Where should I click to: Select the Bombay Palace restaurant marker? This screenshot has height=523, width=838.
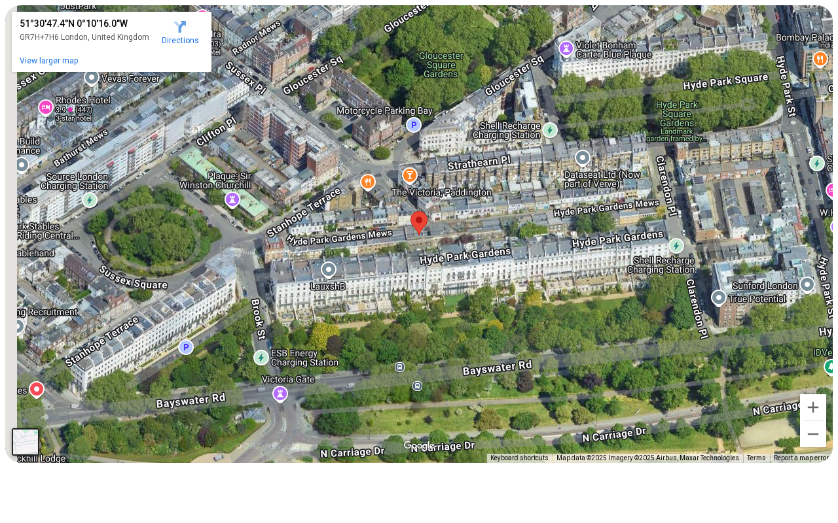(820, 59)
